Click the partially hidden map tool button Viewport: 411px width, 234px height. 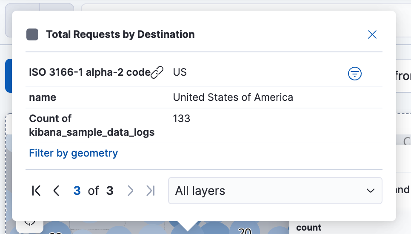(x=30, y=224)
